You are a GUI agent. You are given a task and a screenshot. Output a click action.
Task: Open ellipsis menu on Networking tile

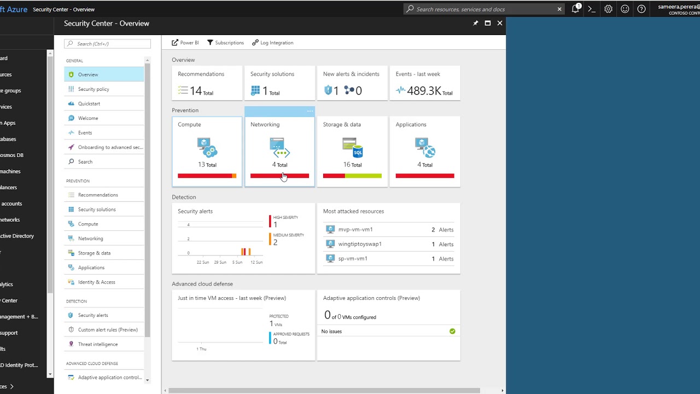coord(310,111)
